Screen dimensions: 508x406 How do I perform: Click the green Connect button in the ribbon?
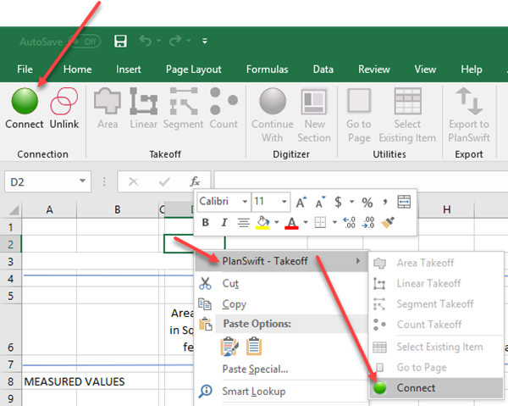tap(25, 108)
